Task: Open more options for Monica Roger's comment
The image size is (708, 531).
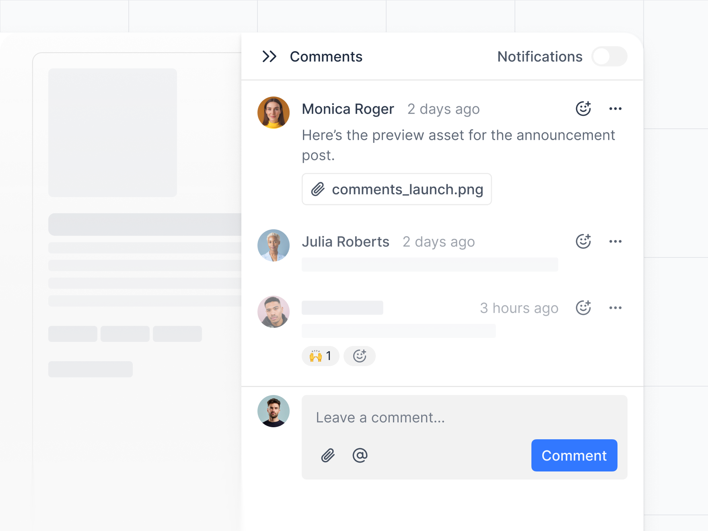Action: tap(615, 109)
